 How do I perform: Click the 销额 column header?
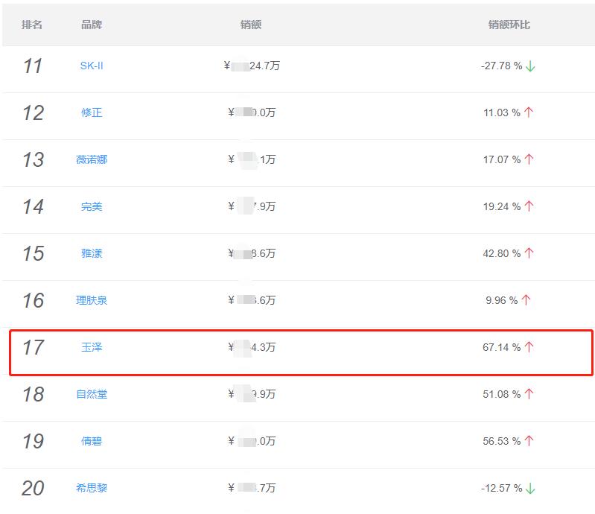click(x=251, y=25)
